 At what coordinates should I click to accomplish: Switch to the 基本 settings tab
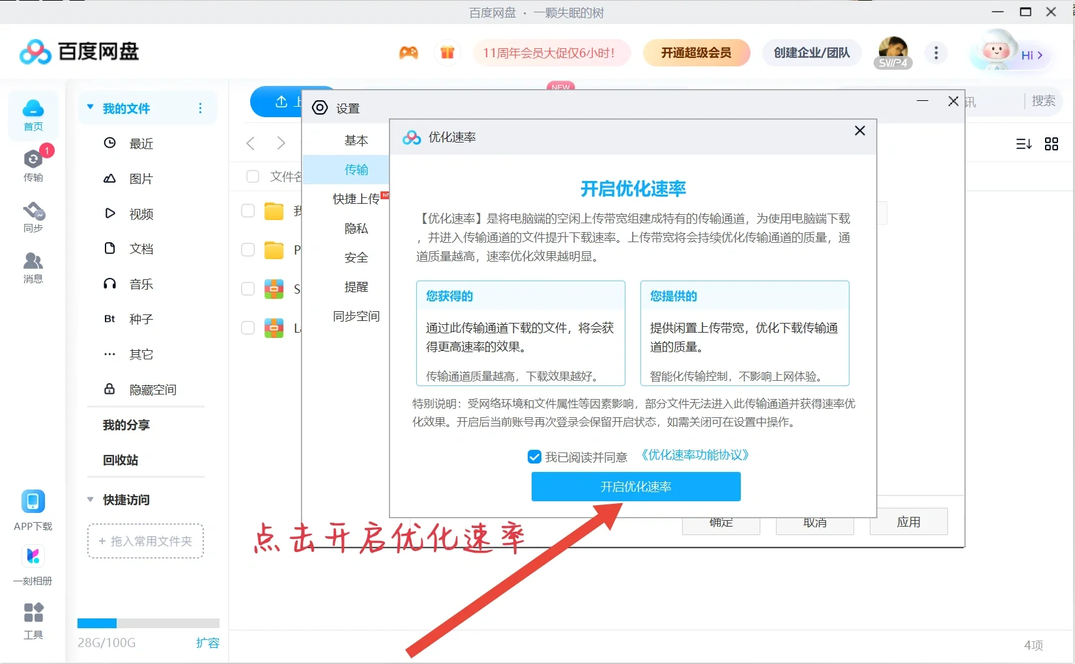pyautogui.click(x=356, y=139)
